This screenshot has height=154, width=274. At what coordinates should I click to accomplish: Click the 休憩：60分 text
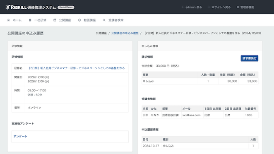(x=35, y=95)
